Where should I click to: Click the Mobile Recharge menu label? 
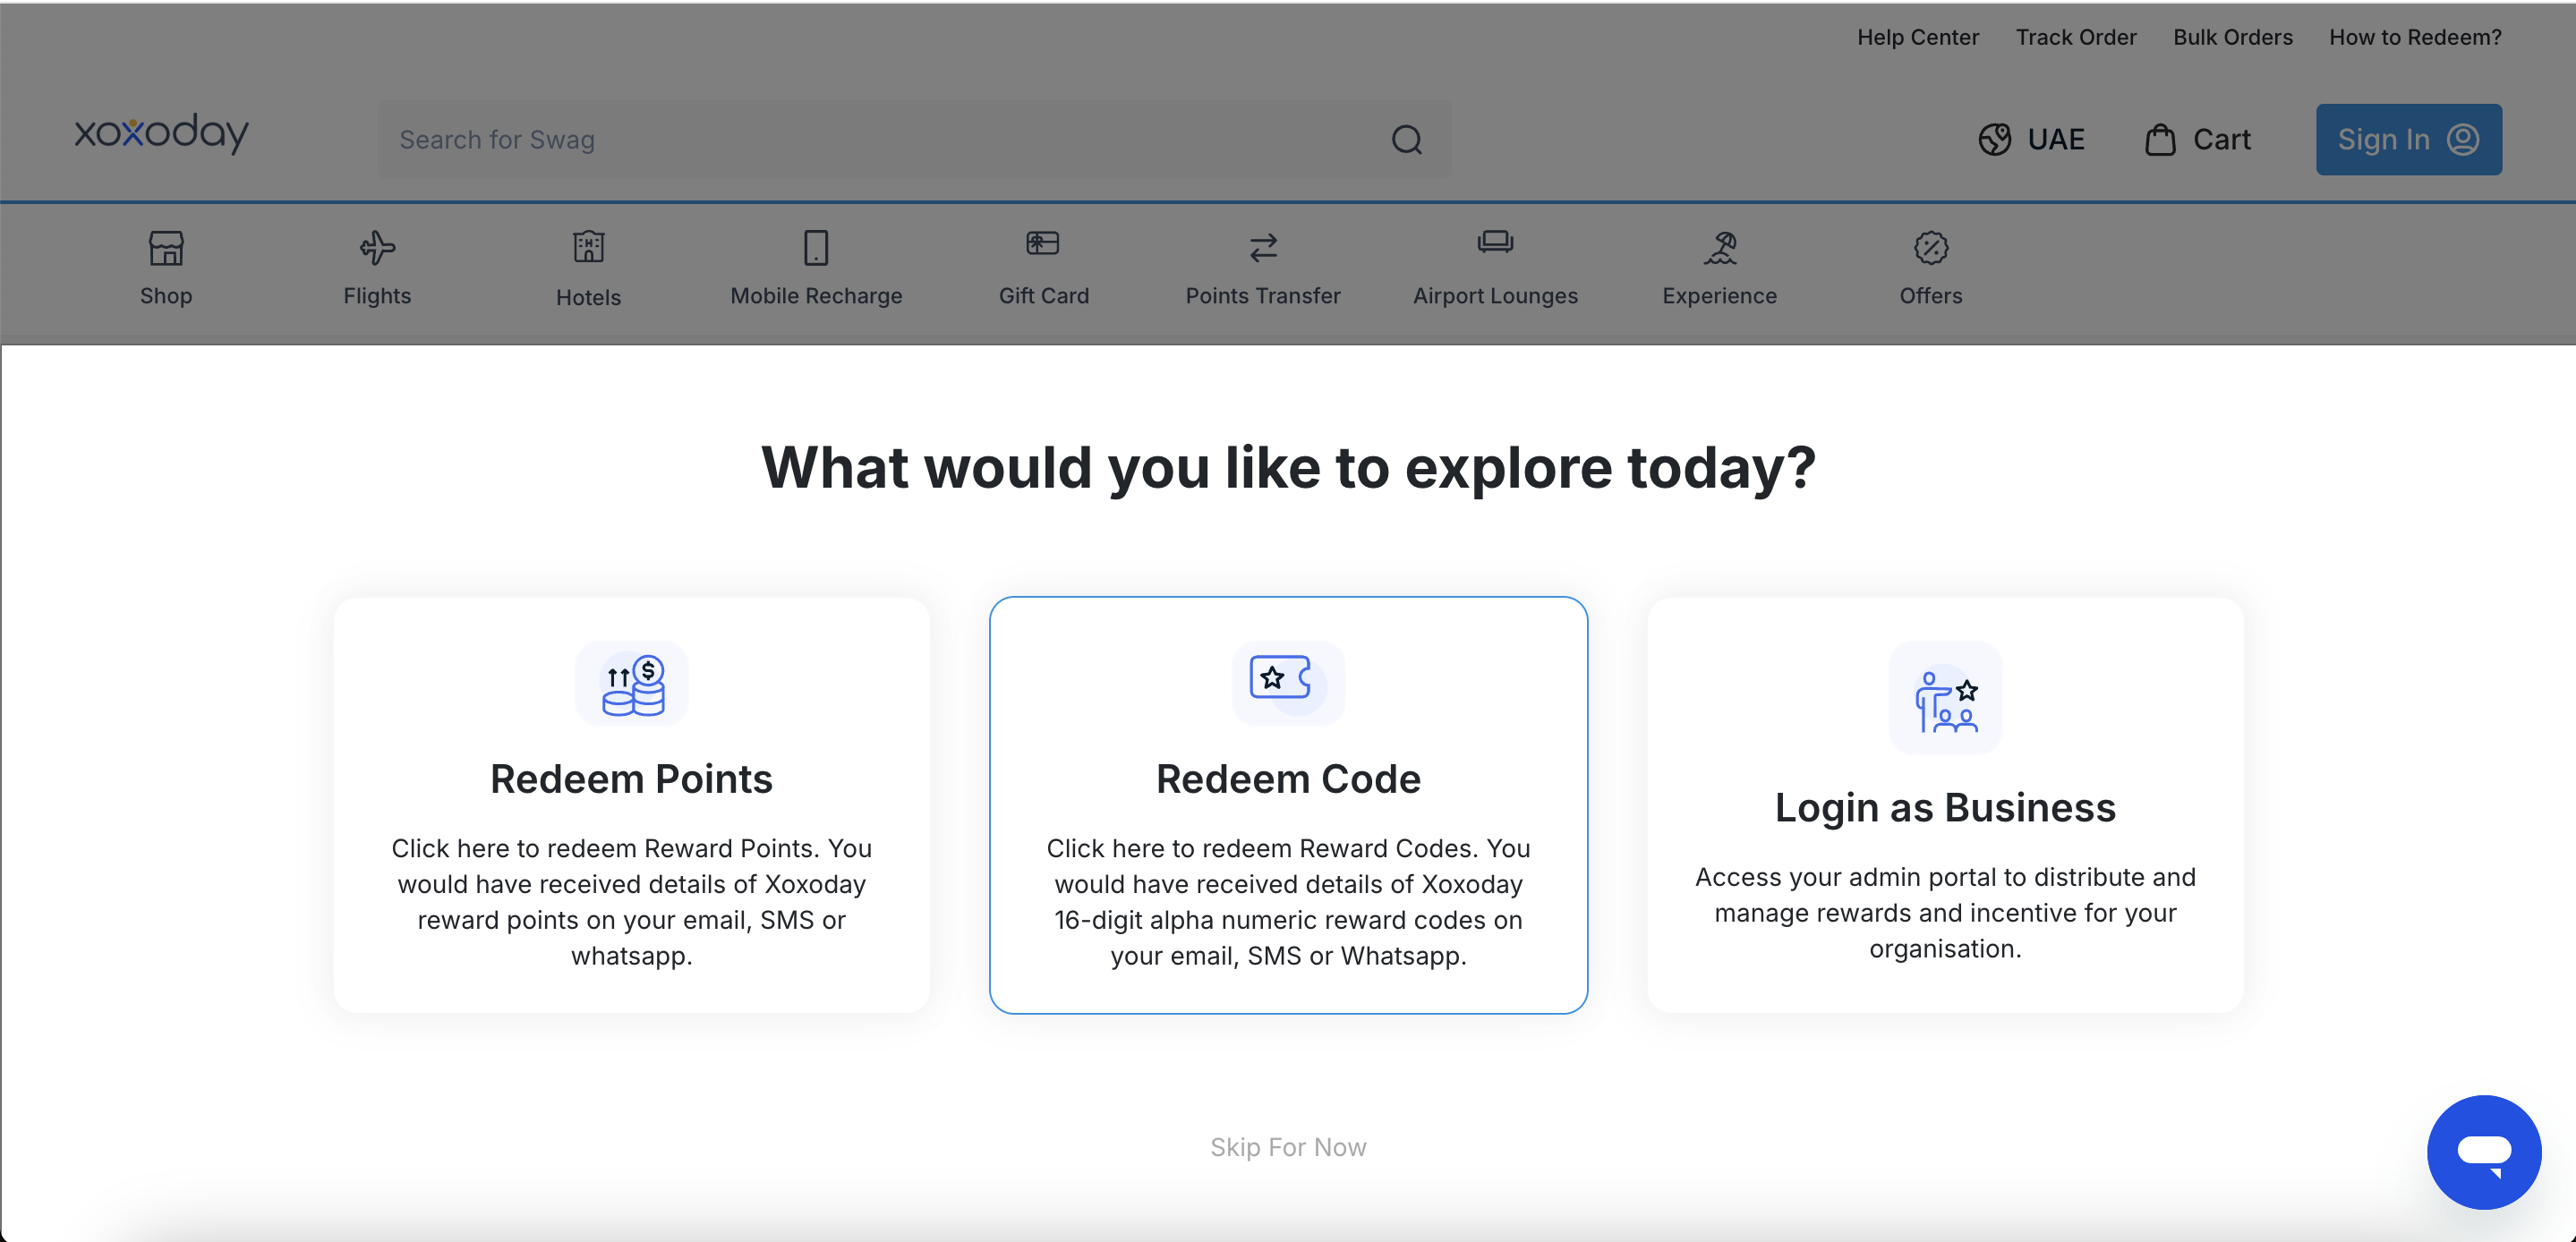point(816,296)
